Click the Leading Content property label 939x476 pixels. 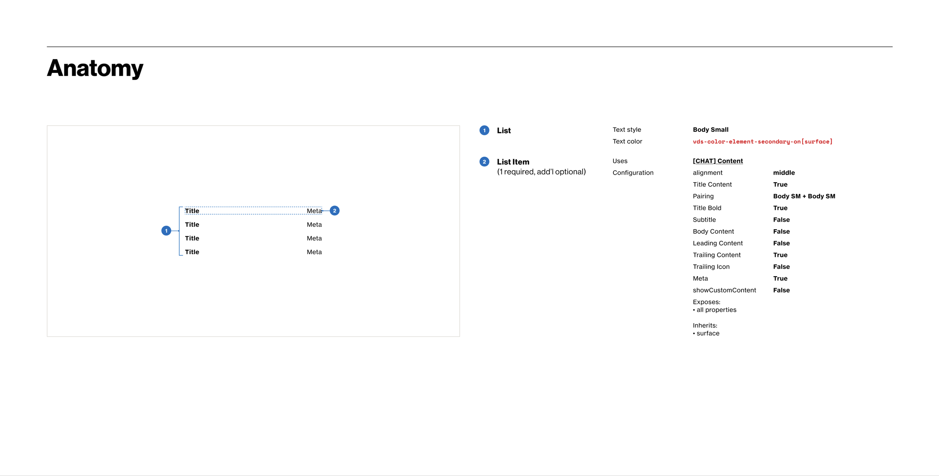pos(717,243)
